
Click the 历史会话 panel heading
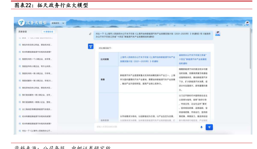click(x=23, y=32)
